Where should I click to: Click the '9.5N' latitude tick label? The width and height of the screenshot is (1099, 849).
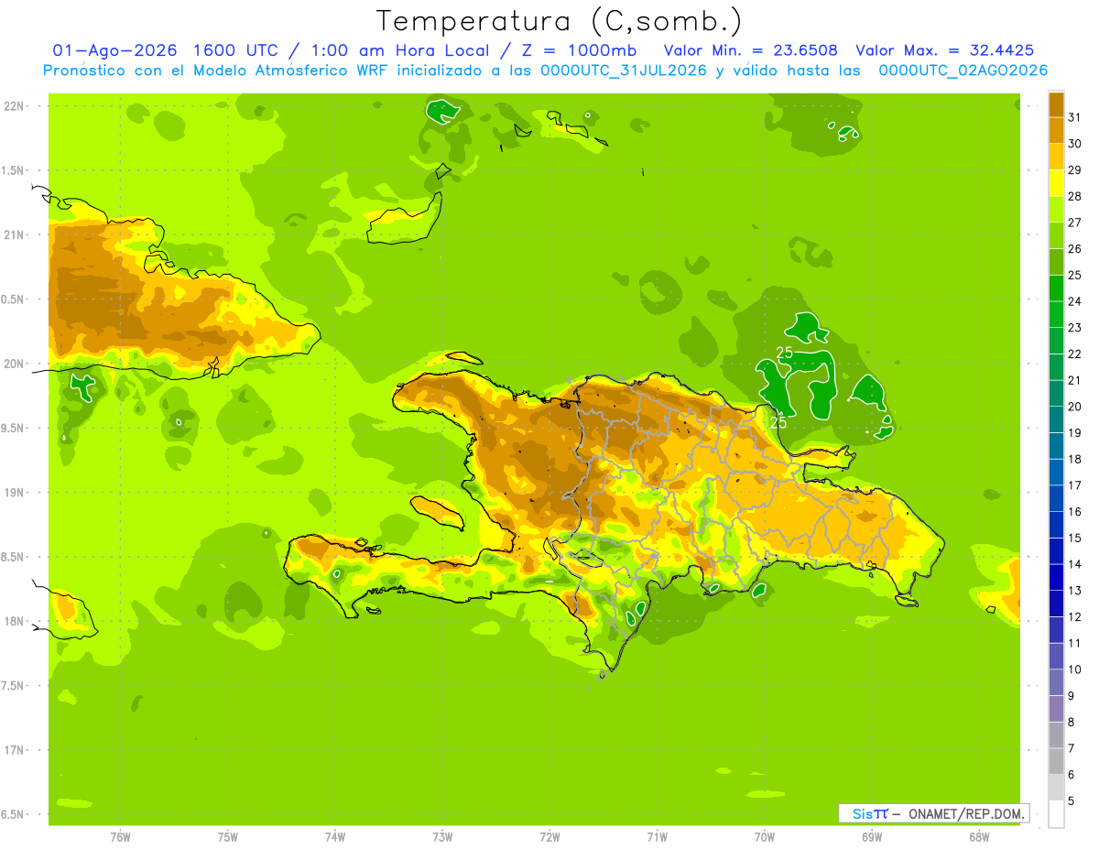pyautogui.click(x=14, y=429)
